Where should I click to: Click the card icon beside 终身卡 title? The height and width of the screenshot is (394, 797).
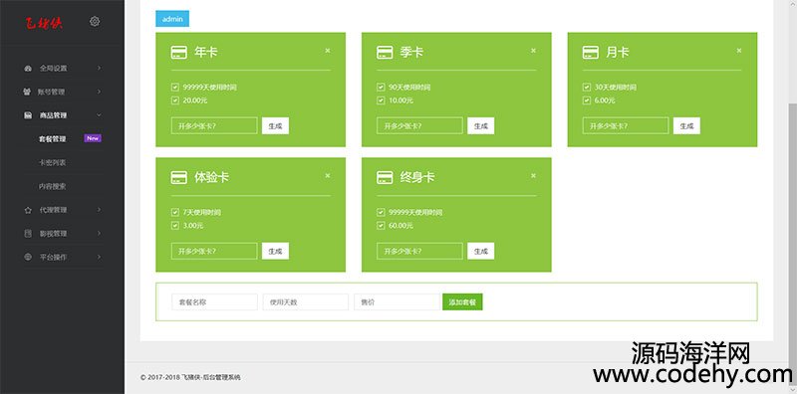tap(385, 177)
